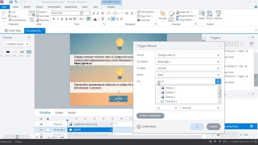Toggle lock box for Picture 3 row
This screenshot has width=258, height=145.
(48, 124)
